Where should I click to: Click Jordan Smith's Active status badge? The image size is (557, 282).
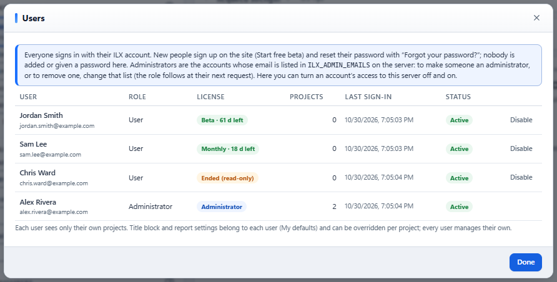click(459, 120)
